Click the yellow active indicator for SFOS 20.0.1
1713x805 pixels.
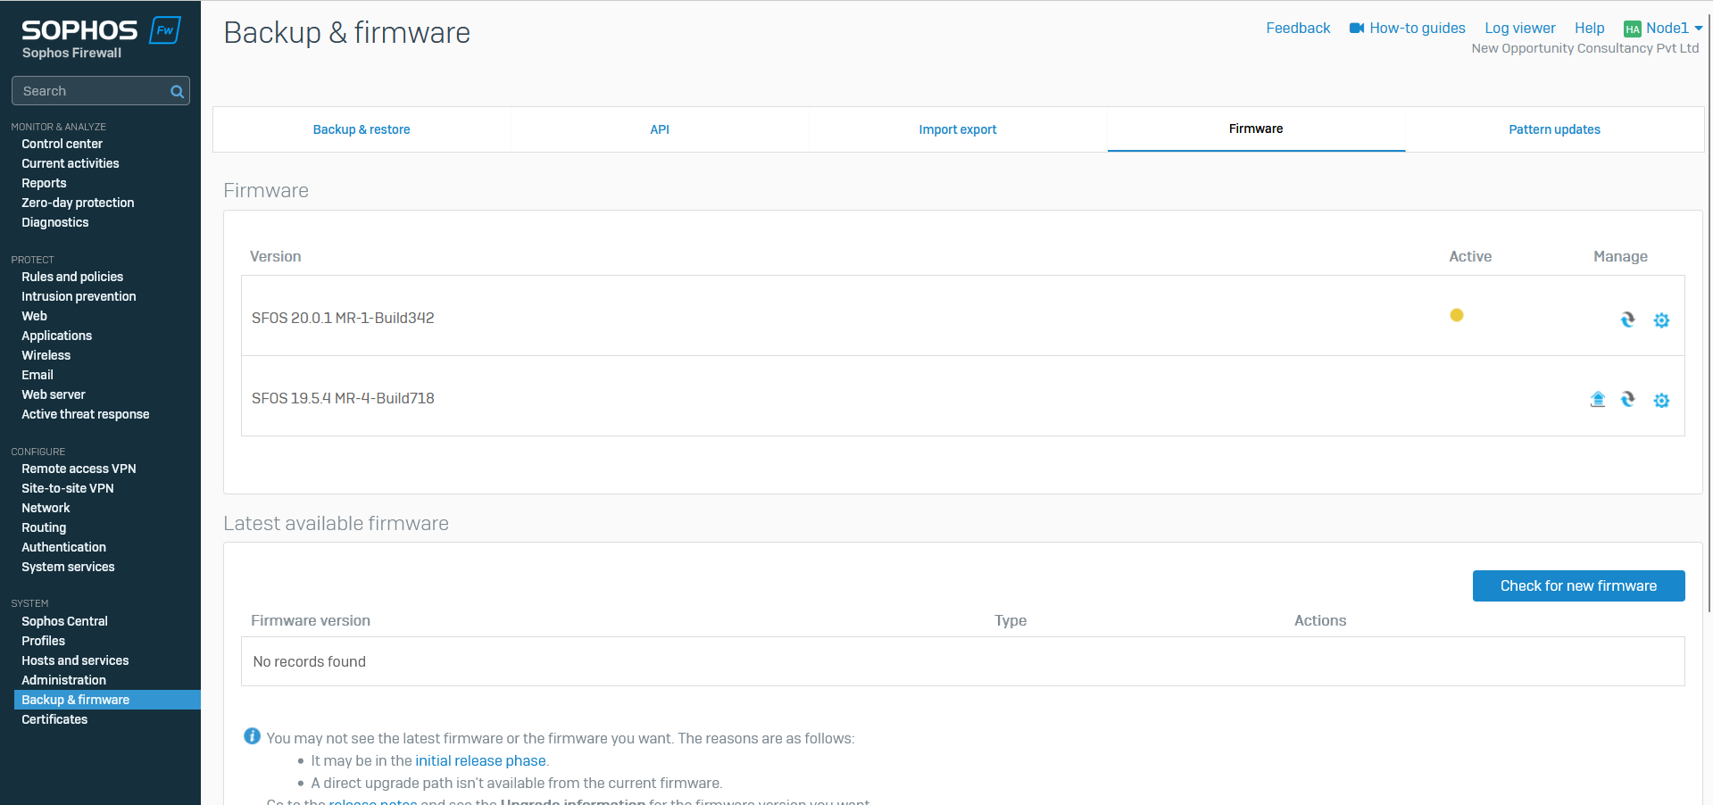pos(1457,315)
